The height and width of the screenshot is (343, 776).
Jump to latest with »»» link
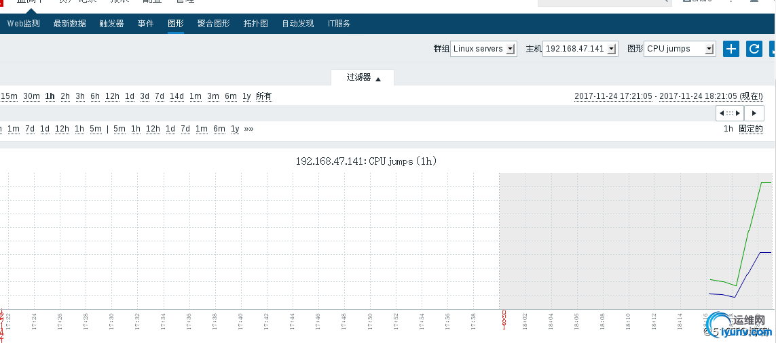(x=249, y=129)
